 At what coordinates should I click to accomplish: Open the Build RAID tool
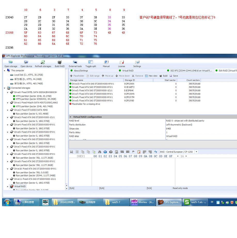pyautogui.click(x=60, y=64)
